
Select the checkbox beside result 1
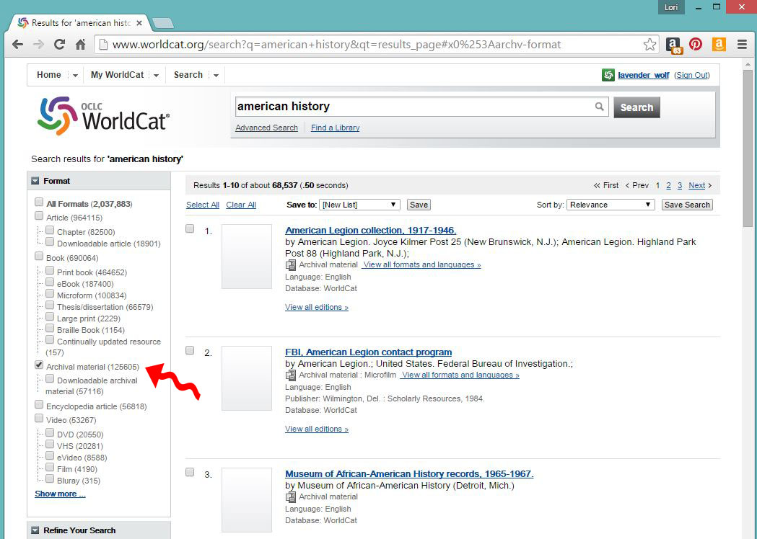click(189, 228)
